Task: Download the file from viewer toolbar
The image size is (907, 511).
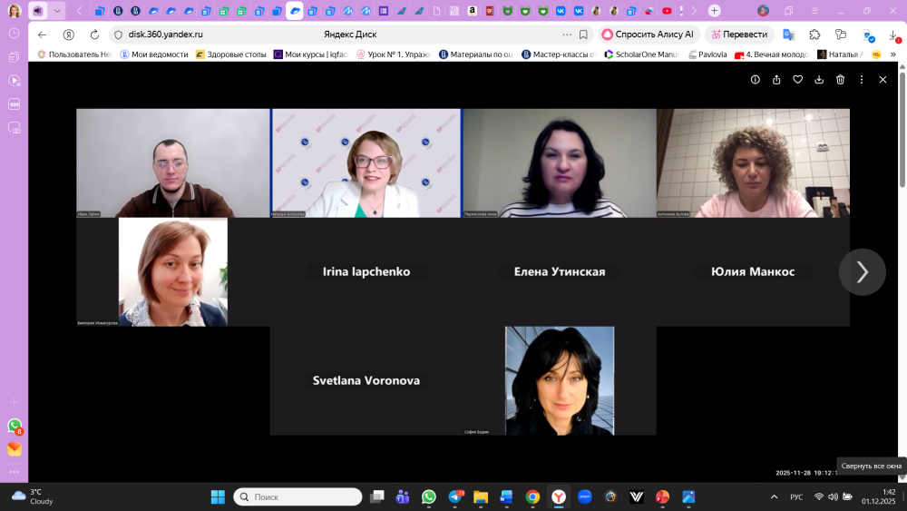Action: pos(819,80)
